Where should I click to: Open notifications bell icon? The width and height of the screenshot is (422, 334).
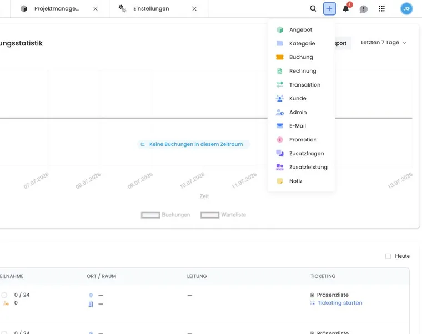click(346, 9)
